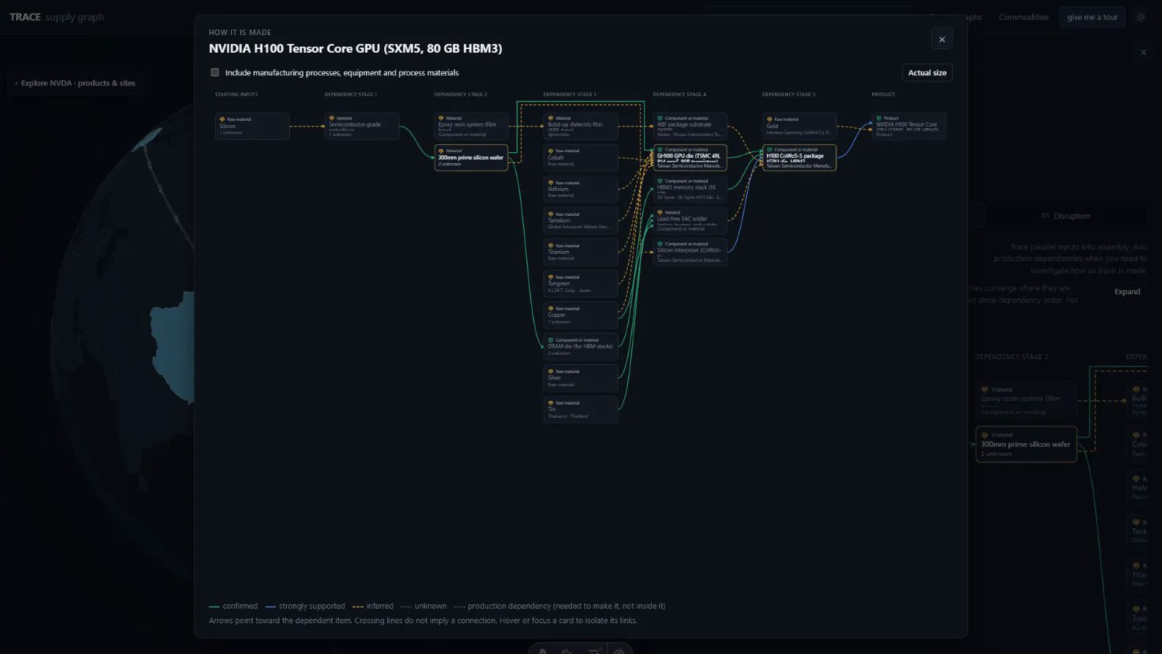Click the cube icon on the DRAM die card
This screenshot has width=1162, height=654.
pyautogui.click(x=551, y=339)
